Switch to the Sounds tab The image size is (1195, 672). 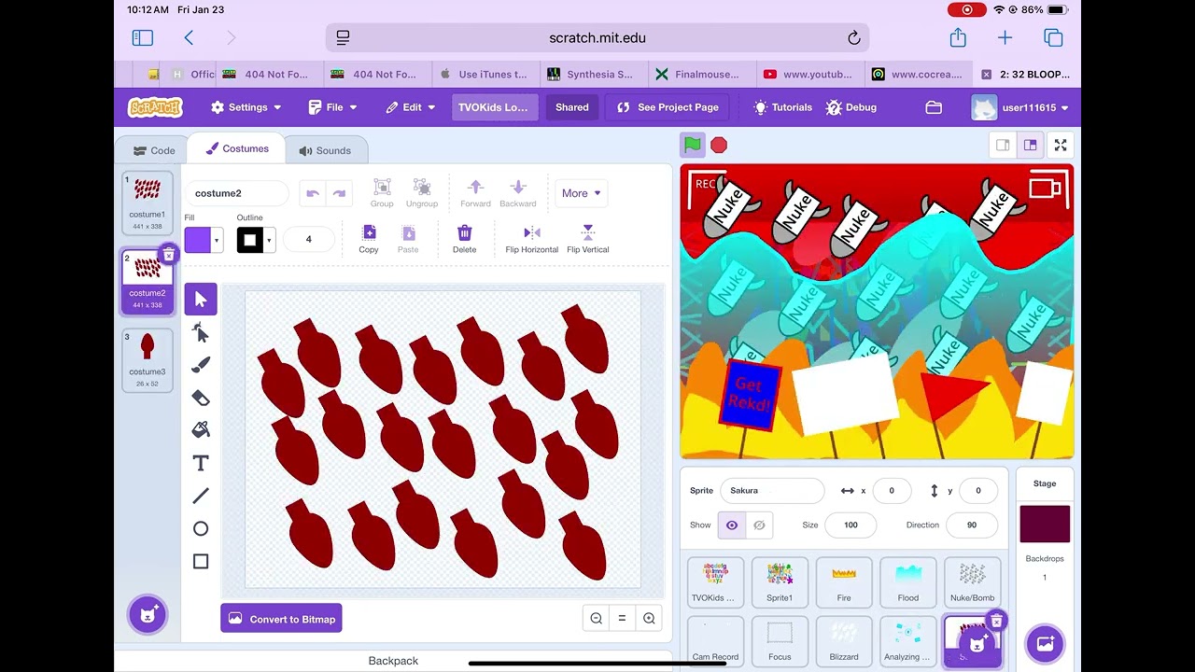tap(325, 150)
